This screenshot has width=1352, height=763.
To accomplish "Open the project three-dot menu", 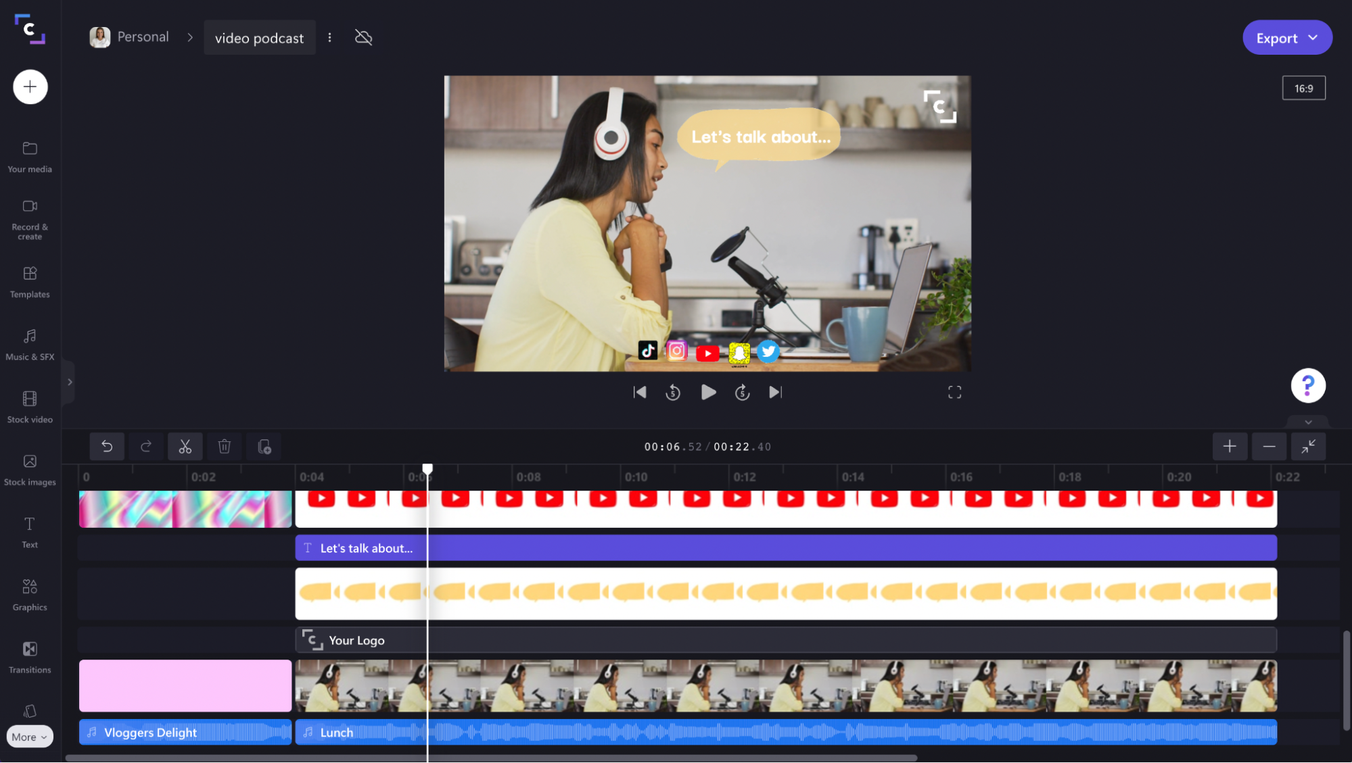I will click(x=329, y=38).
